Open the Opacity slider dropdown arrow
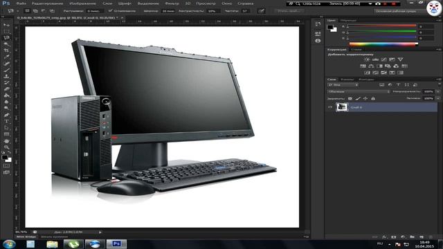Screen dimensions: 443x249 (x=438, y=91)
